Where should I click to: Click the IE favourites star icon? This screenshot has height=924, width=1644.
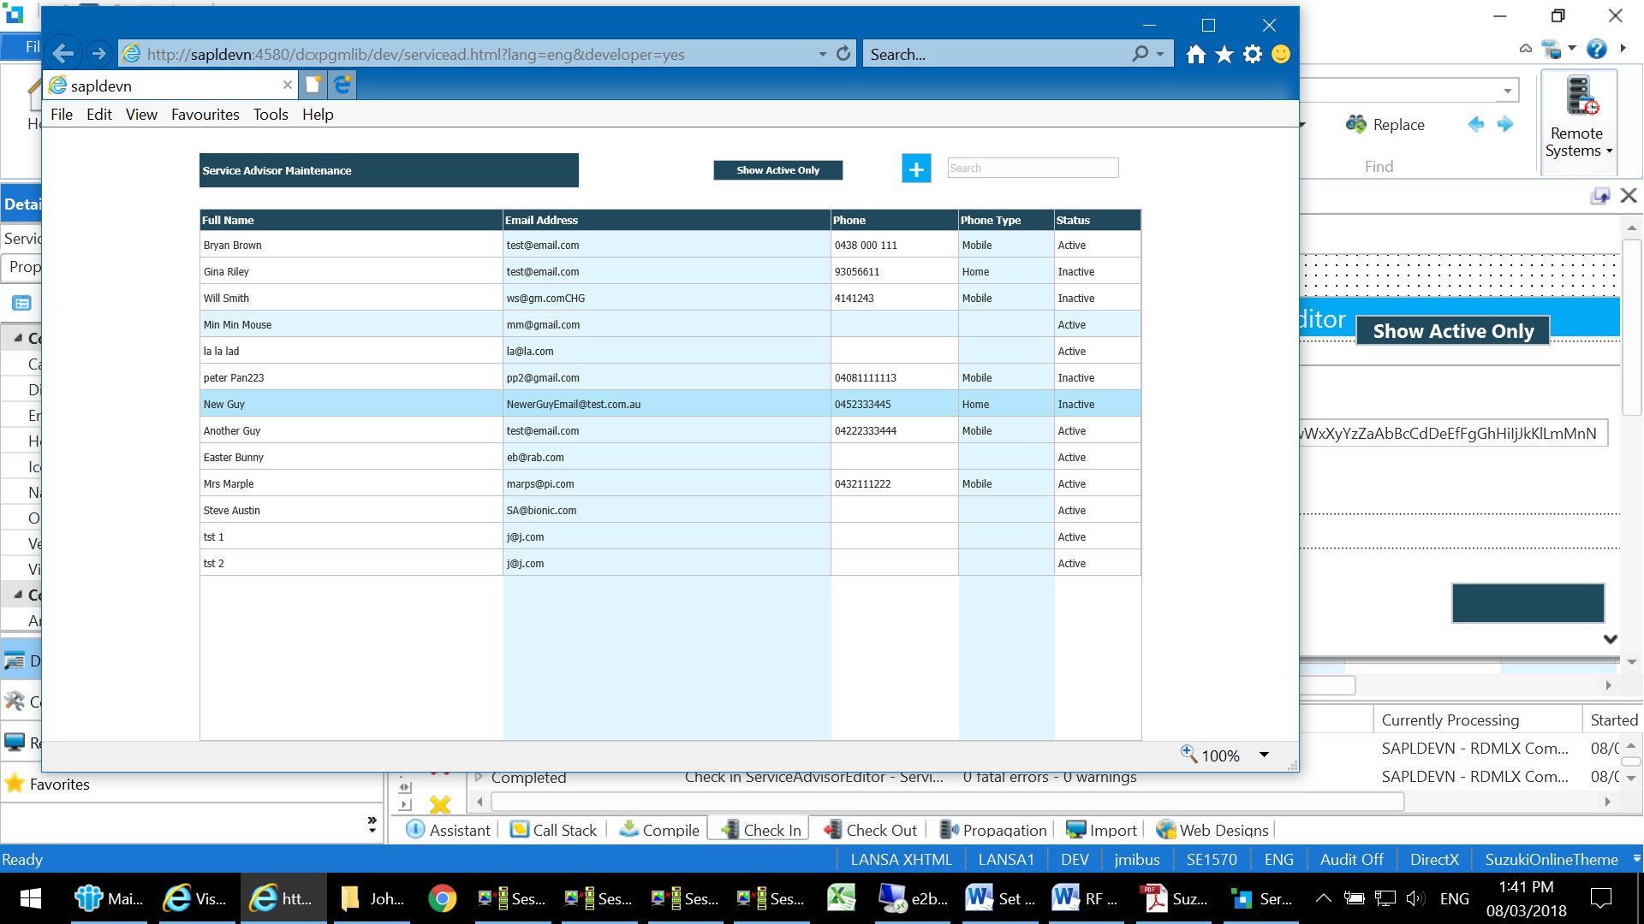click(1224, 55)
